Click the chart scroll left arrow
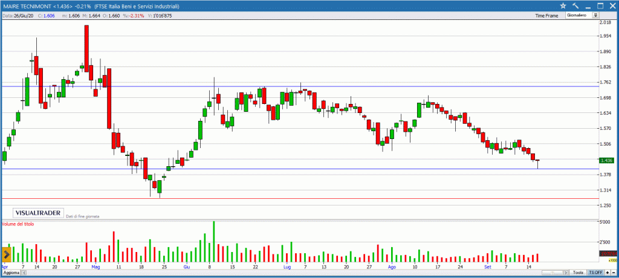 (x=24, y=273)
